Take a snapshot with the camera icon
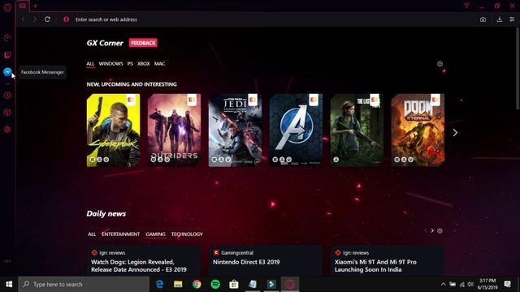 483,19
